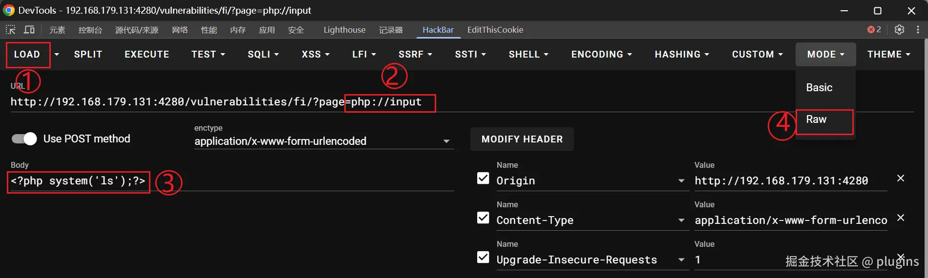Switch to the EditThisCookie tab
The image size is (928, 278).
495,30
